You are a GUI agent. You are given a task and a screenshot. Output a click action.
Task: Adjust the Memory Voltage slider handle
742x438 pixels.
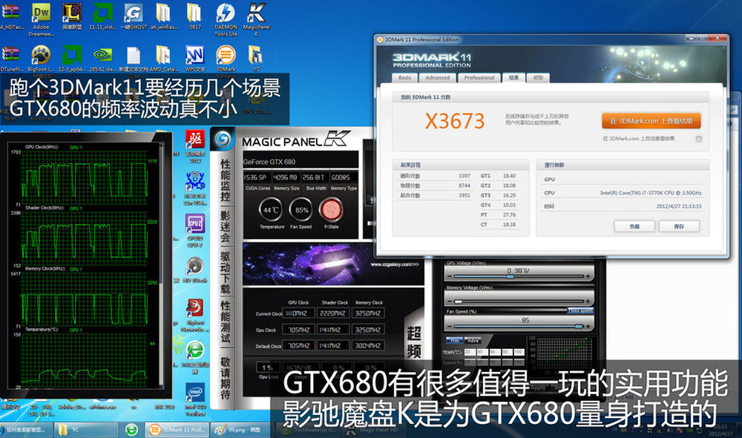(x=458, y=301)
